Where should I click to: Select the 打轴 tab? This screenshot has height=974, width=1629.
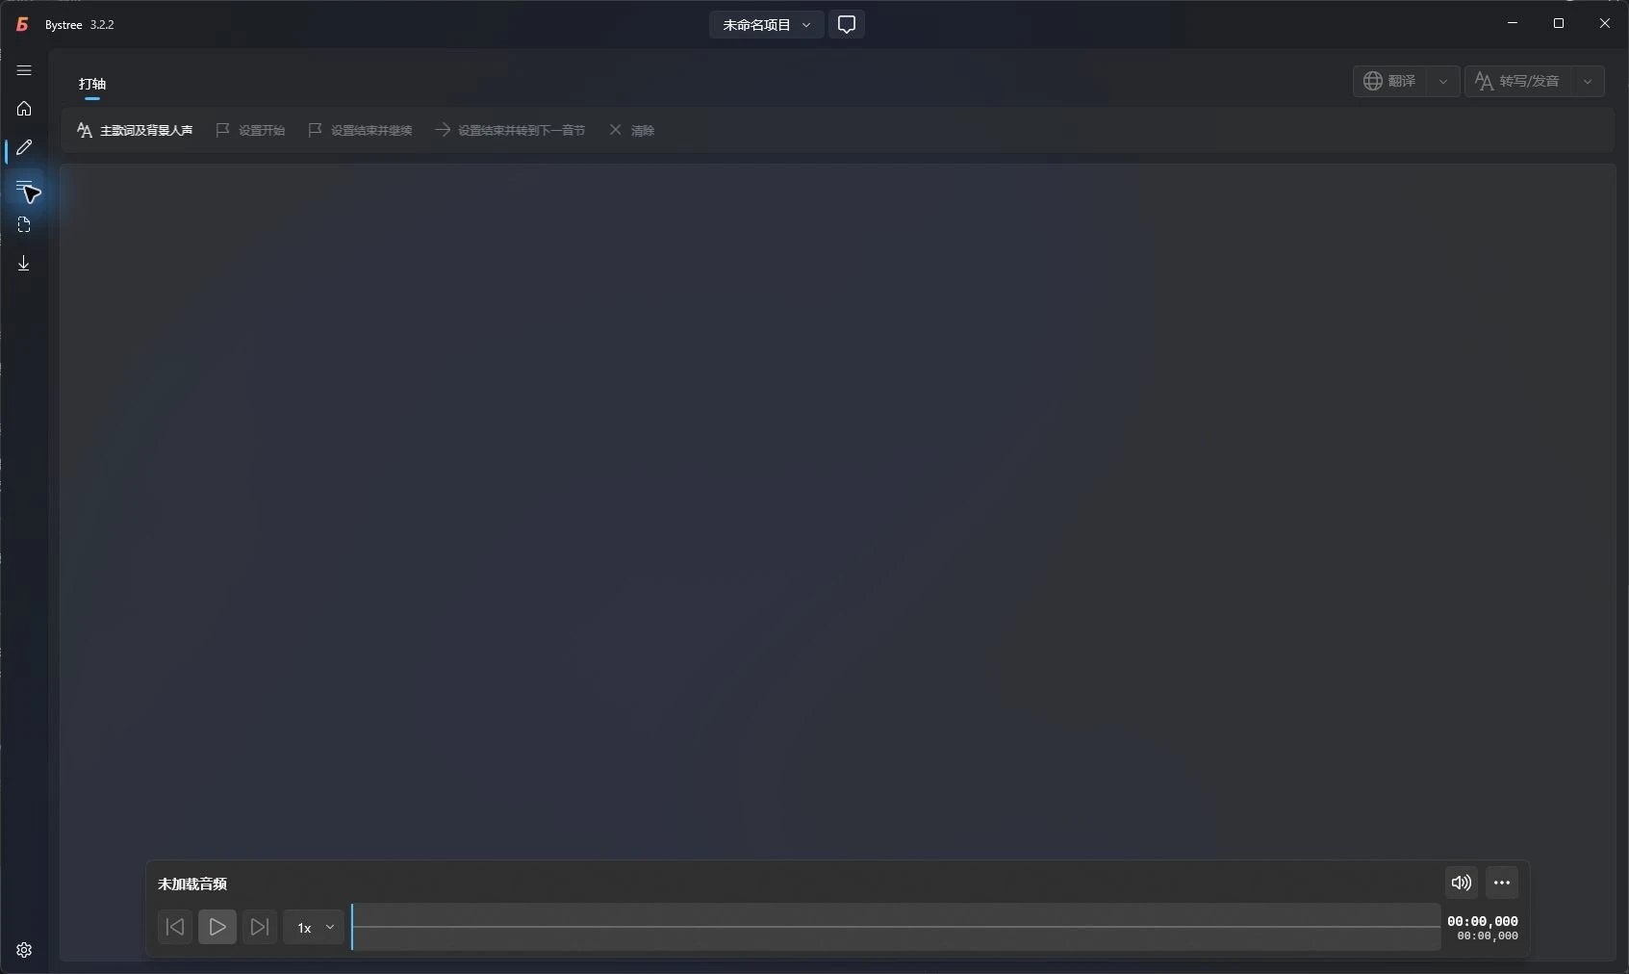tap(92, 84)
